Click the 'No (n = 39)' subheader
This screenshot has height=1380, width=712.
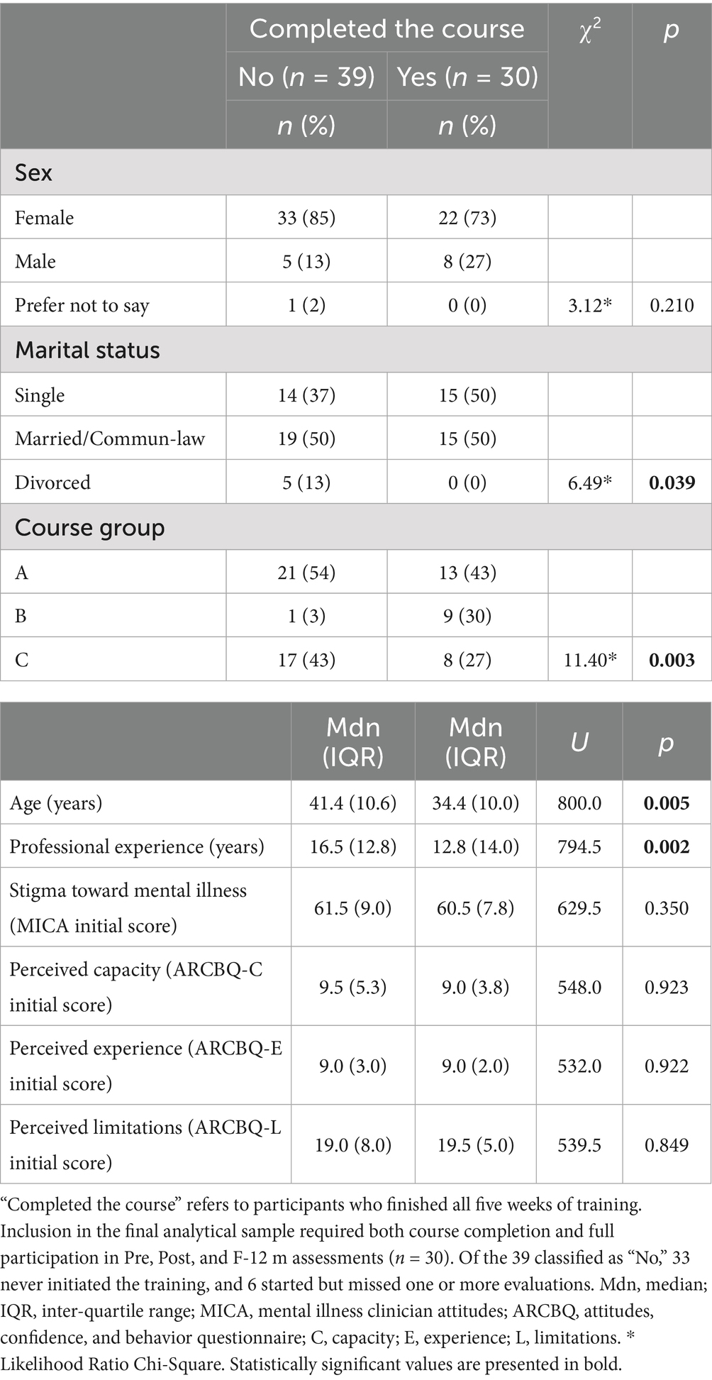tap(306, 76)
